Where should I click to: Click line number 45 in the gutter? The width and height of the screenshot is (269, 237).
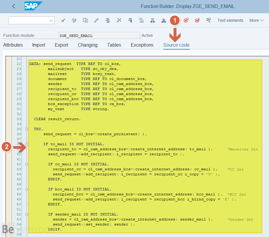(x=19, y=179)
